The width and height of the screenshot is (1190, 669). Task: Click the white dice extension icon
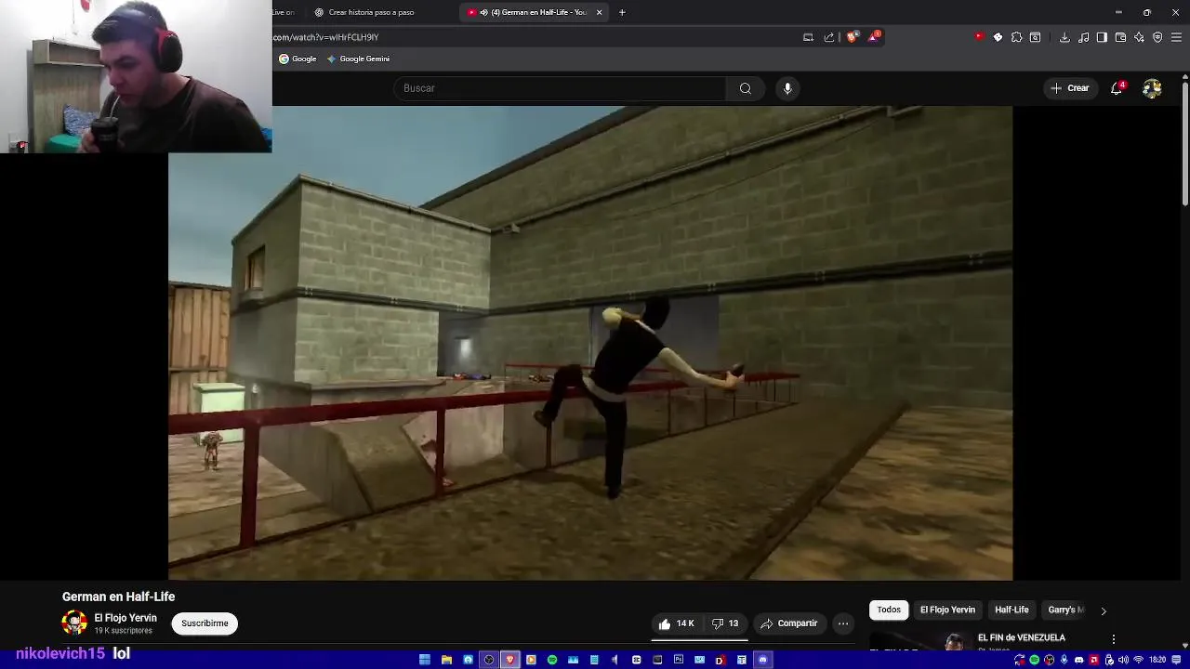tap(998, 37)
